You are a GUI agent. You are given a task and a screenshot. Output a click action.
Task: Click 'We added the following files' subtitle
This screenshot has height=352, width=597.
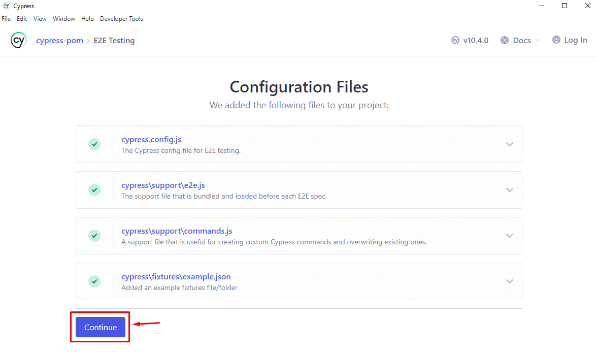(x=299, y=105)
